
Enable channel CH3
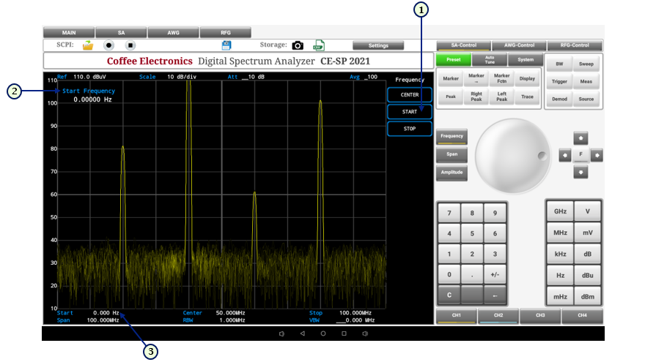coord(540,315)
